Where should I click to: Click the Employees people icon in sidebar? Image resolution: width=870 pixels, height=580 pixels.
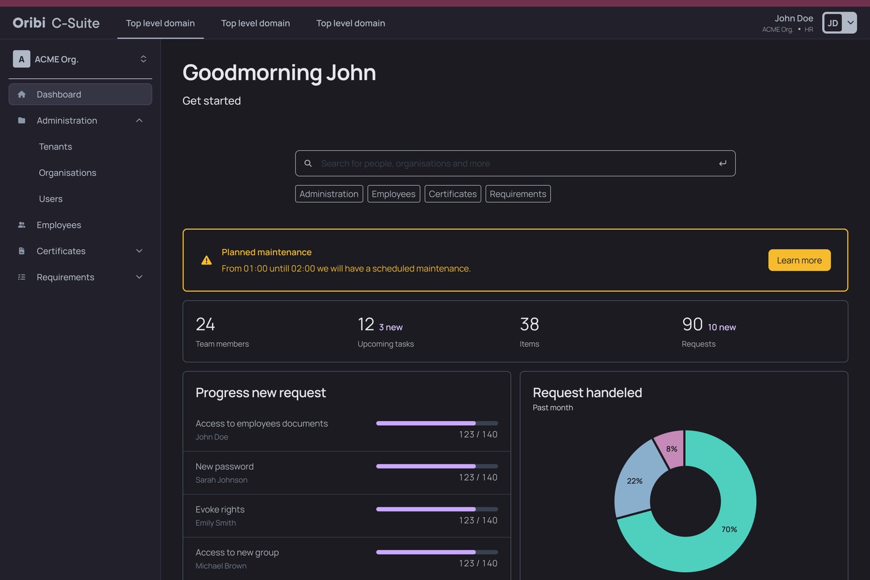(22, 225)
